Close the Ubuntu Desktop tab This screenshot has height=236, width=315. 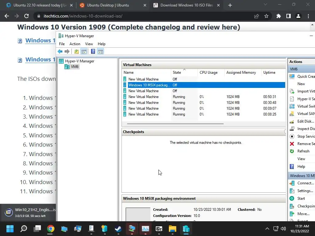coord(145,6)
